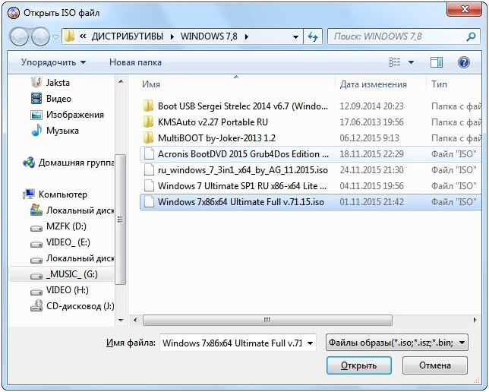The image size is (489, 392).
Task: Click the magnifier search icon
Action: click(471, 36)
